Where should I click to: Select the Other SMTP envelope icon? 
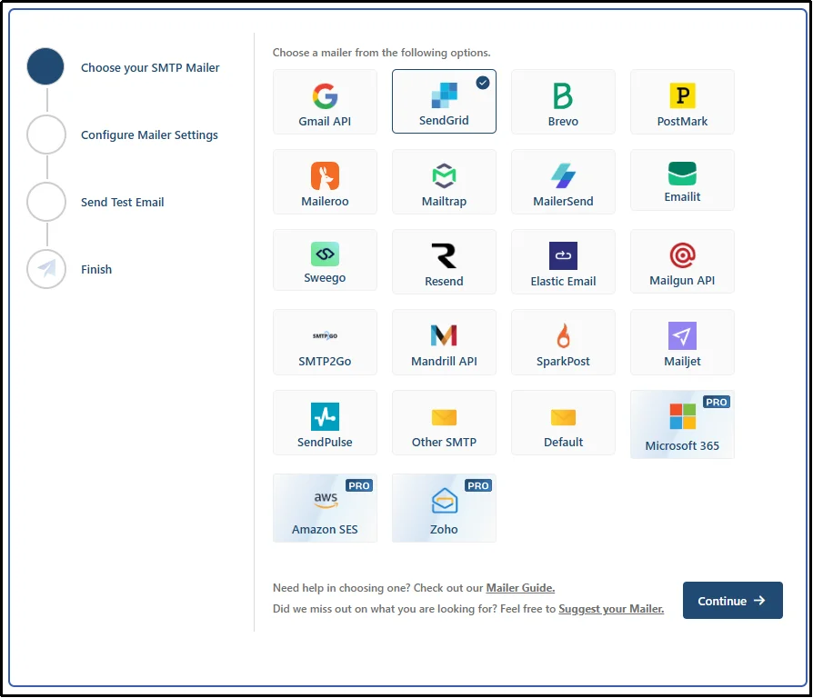(445, 417)
